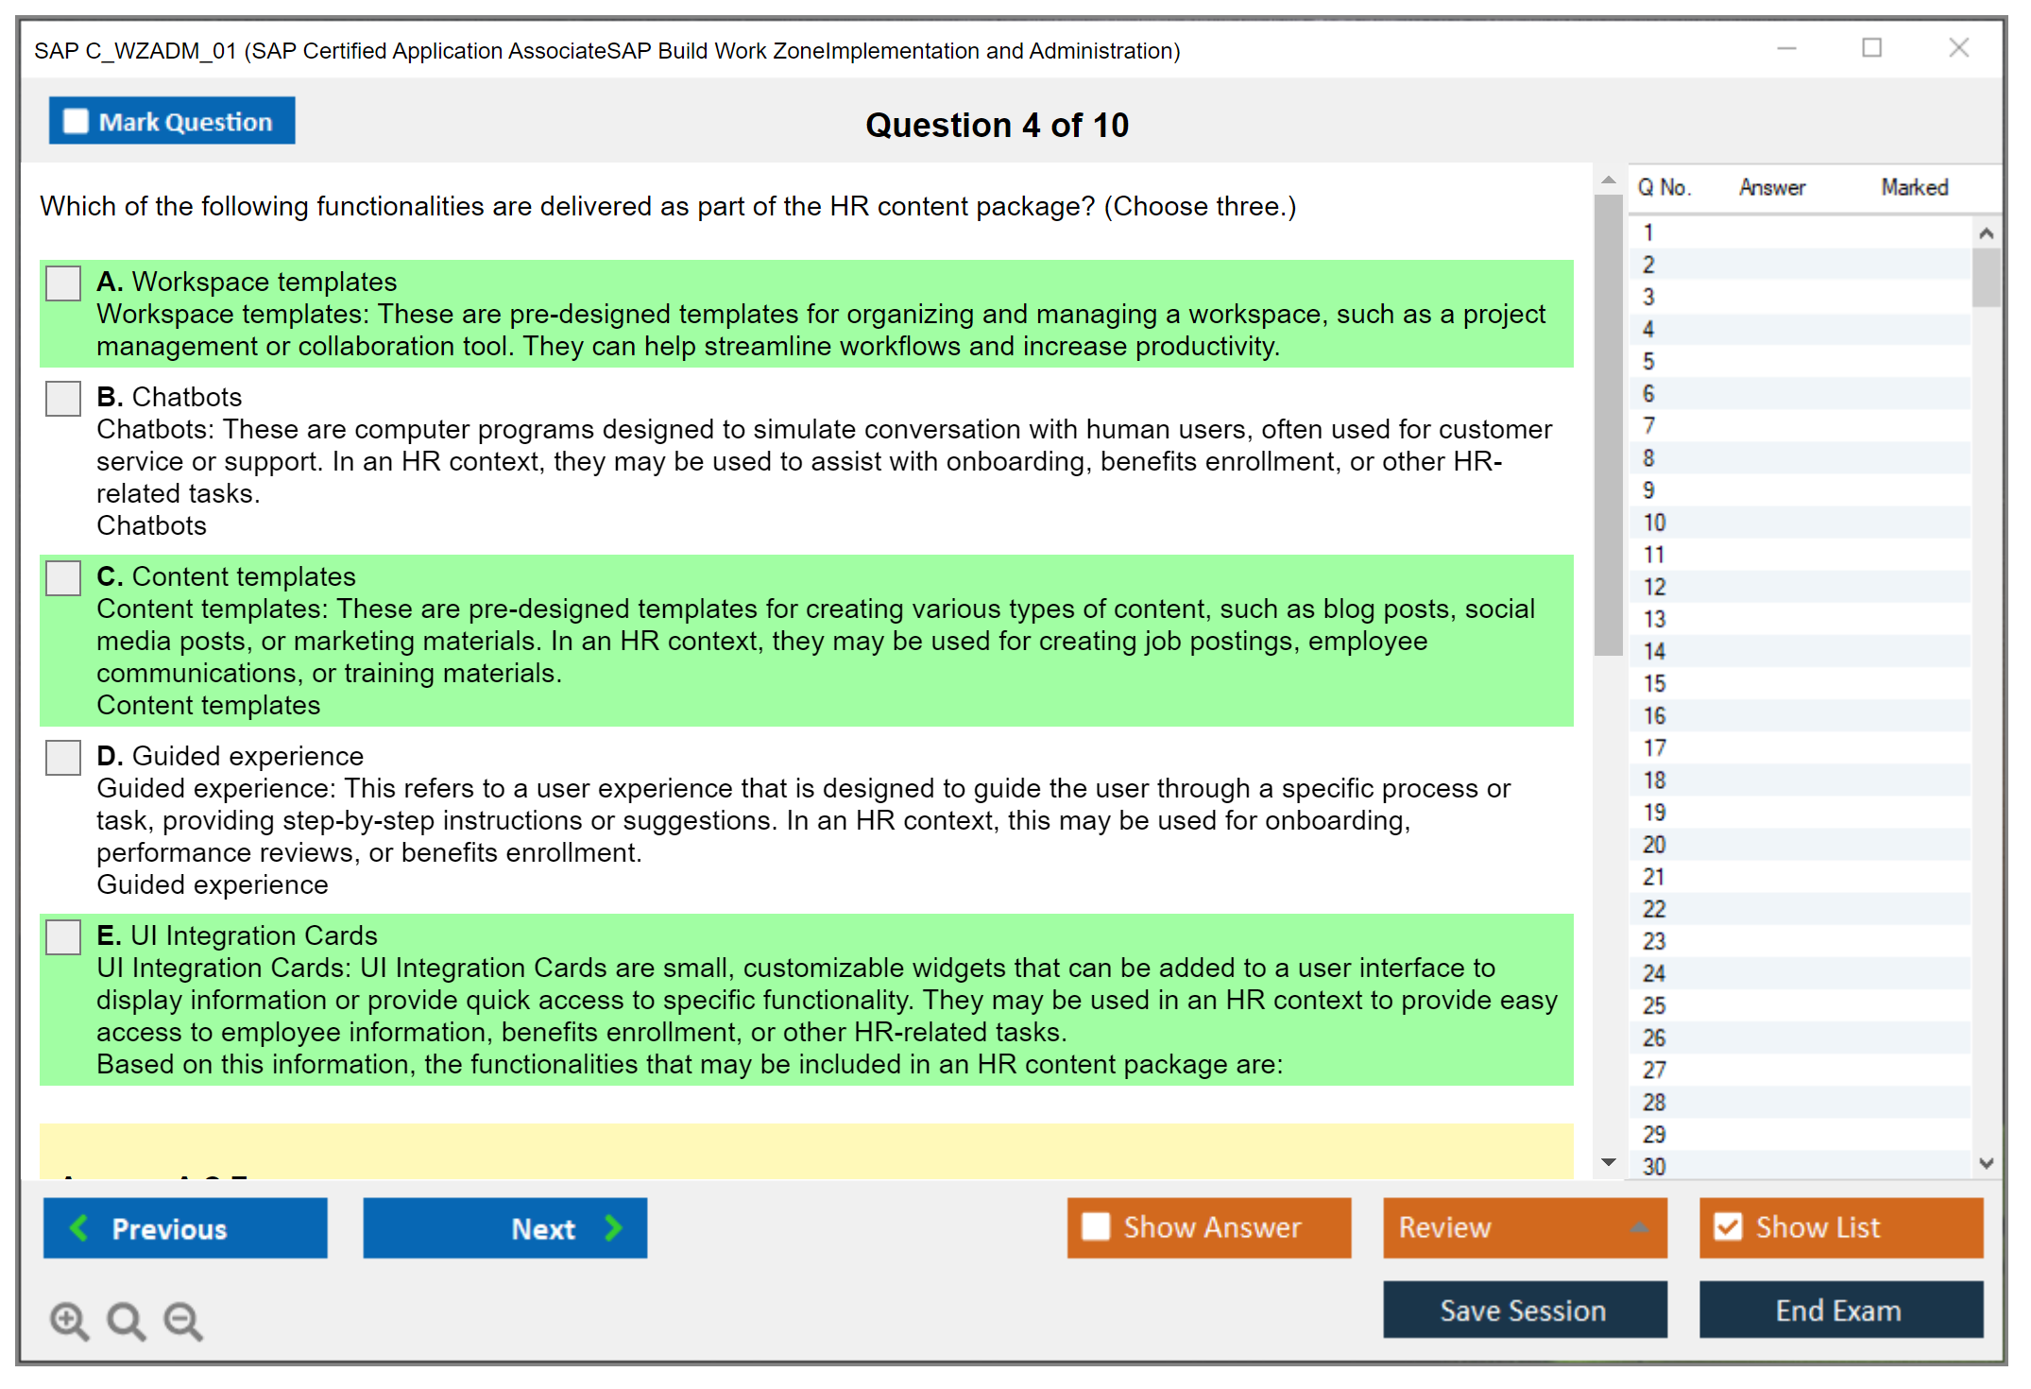Toggle the Show Answer checkbox
Image resolution: width=2031 pixels, height=1389 pixels.
point(1096,1226)
